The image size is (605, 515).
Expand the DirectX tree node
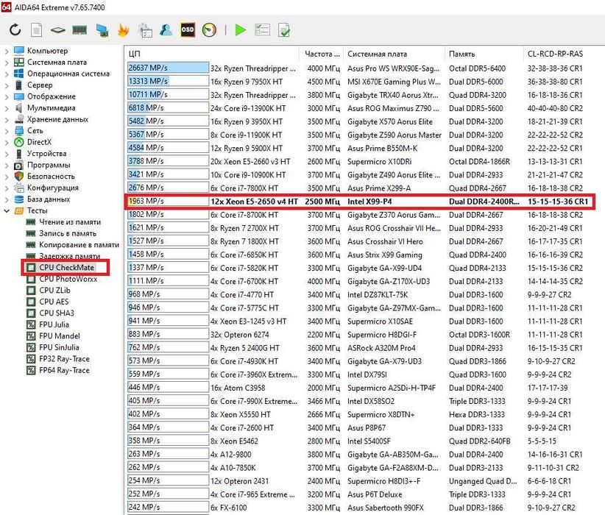coord(6,142)
